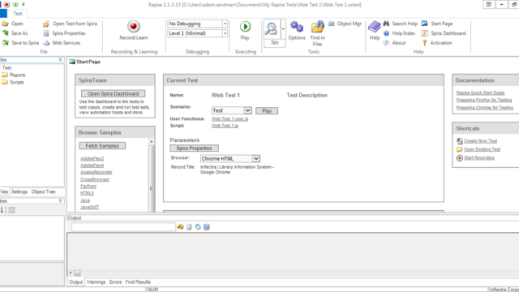Click the Help book icon
This screenshot has width=519, height=292.
(x=375, y=27)
